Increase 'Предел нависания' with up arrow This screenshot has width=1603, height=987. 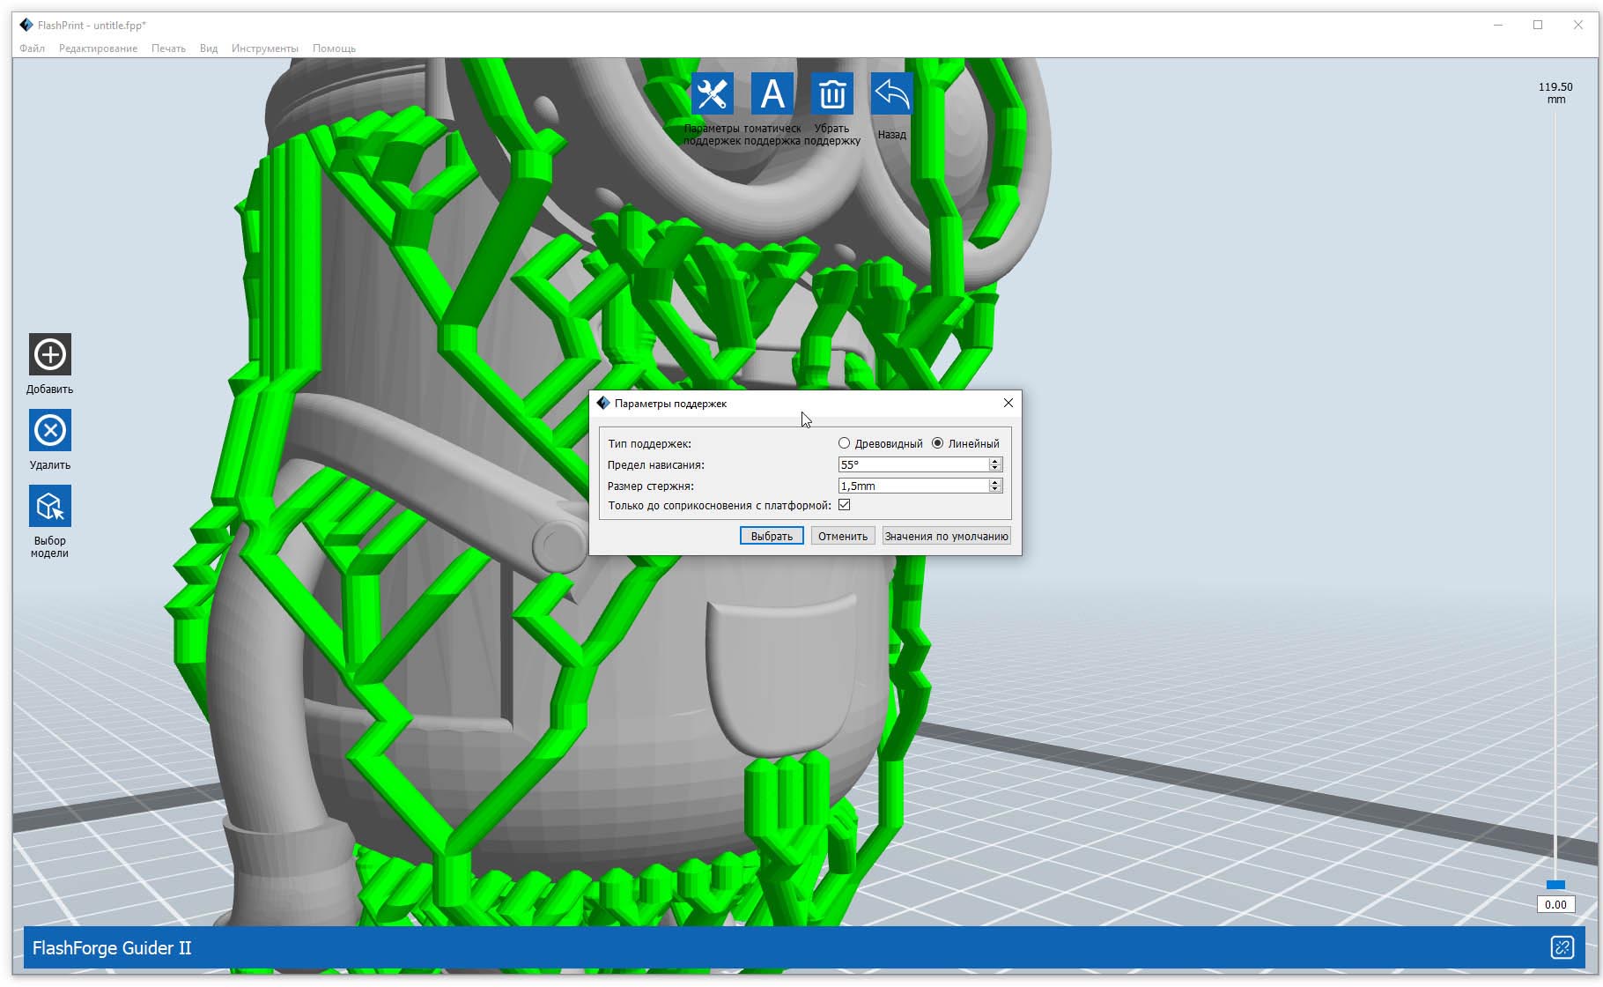[x=995, y=461]
